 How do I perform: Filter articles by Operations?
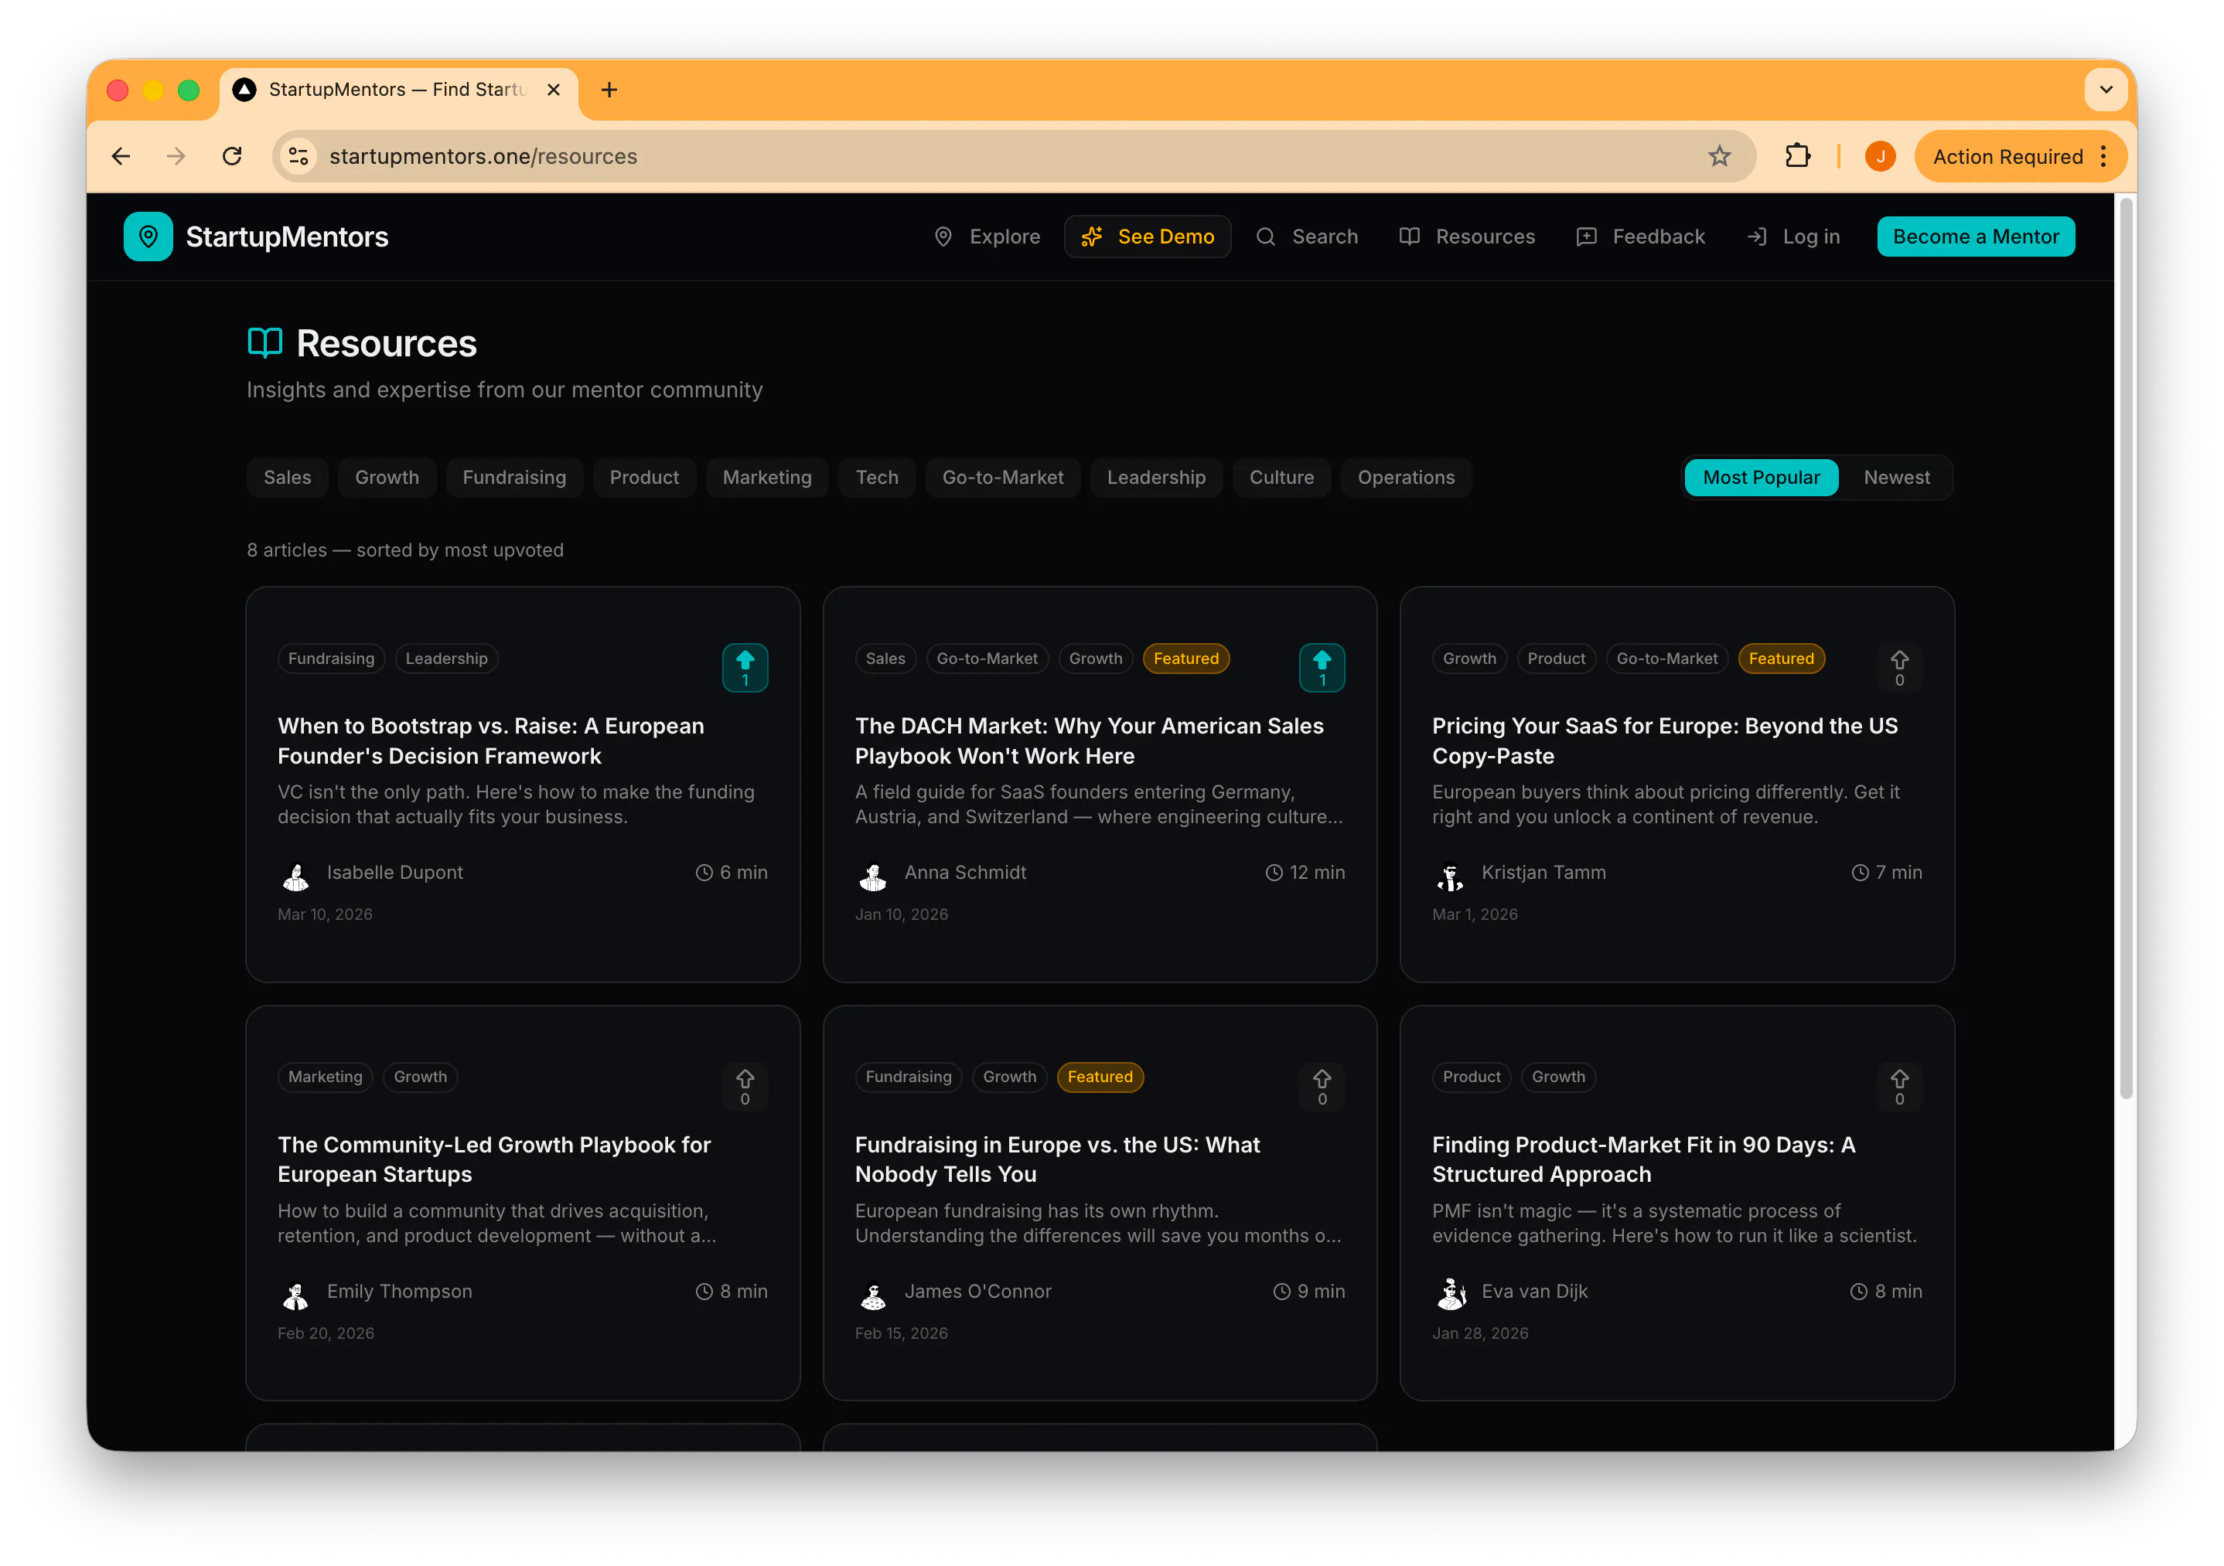[1407, 478]
